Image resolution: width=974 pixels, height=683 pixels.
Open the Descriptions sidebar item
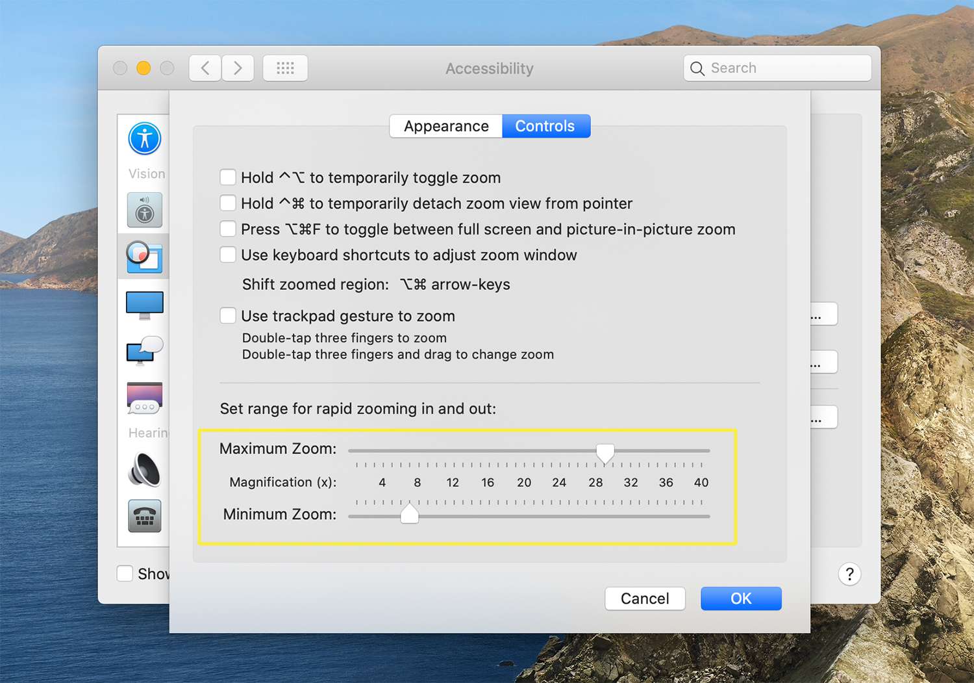pos(144,398)
